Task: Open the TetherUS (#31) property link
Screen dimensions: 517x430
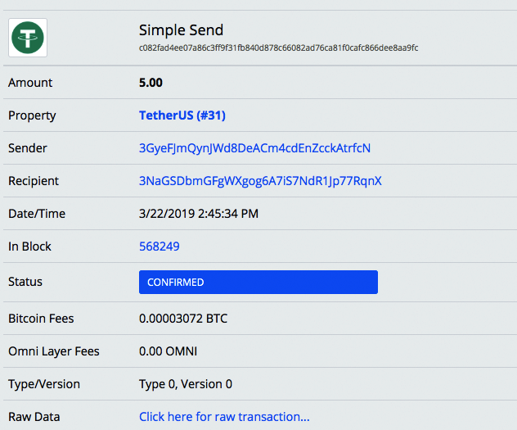Action: [182, 115]
